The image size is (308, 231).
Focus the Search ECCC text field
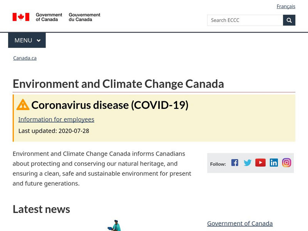pyautogui.click(x=245, y=20)
